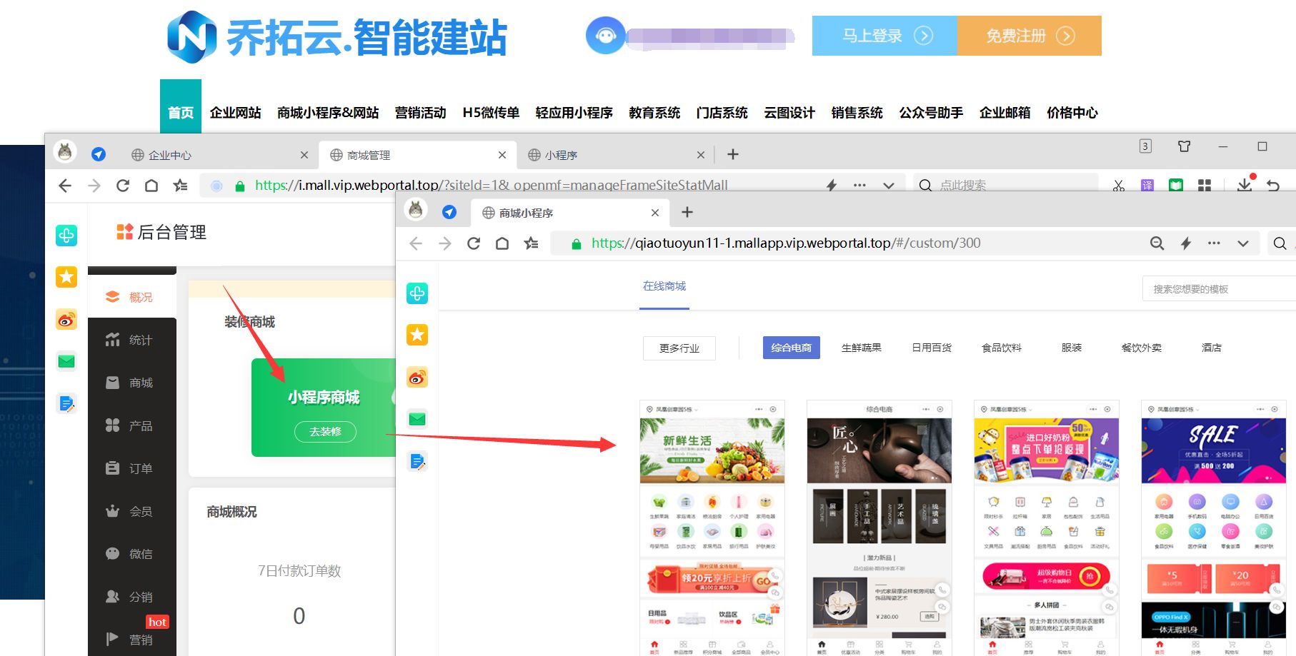This screenshot has height=656, width=1296.
Task: Open 会员 in admin sidebar
Action: pos(132,511)
